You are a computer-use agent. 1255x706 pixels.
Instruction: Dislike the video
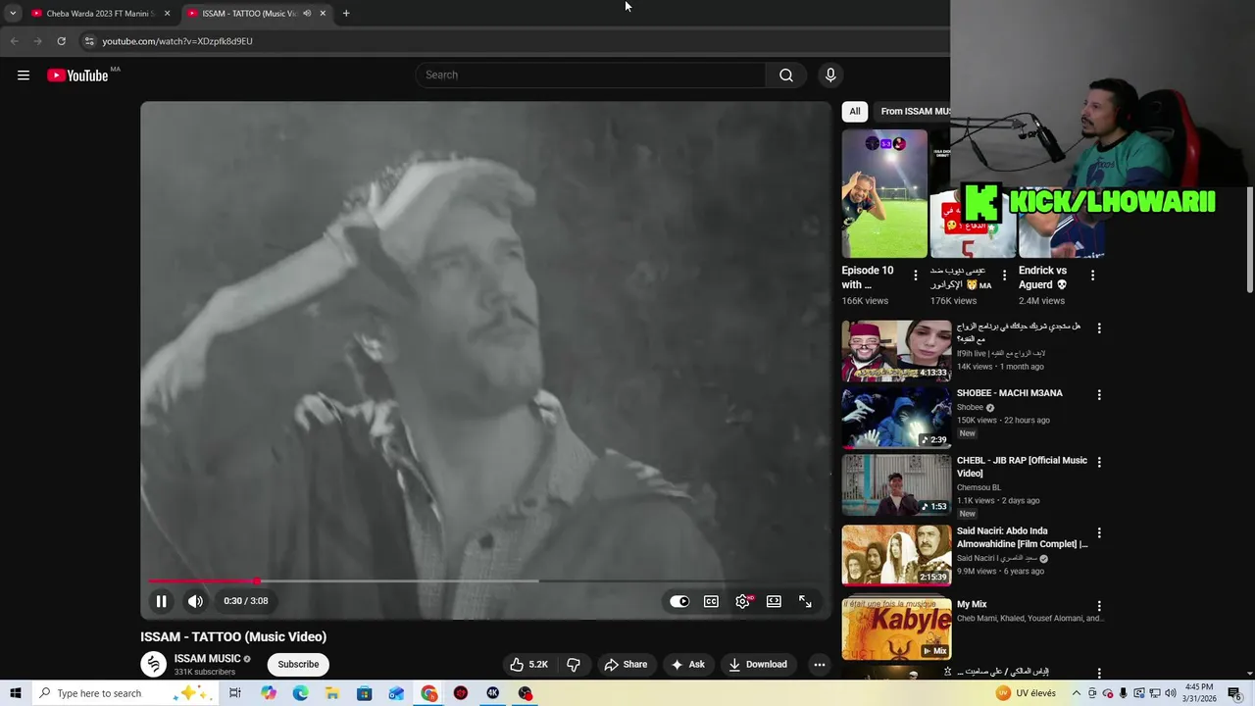click(x=574, y=664)
